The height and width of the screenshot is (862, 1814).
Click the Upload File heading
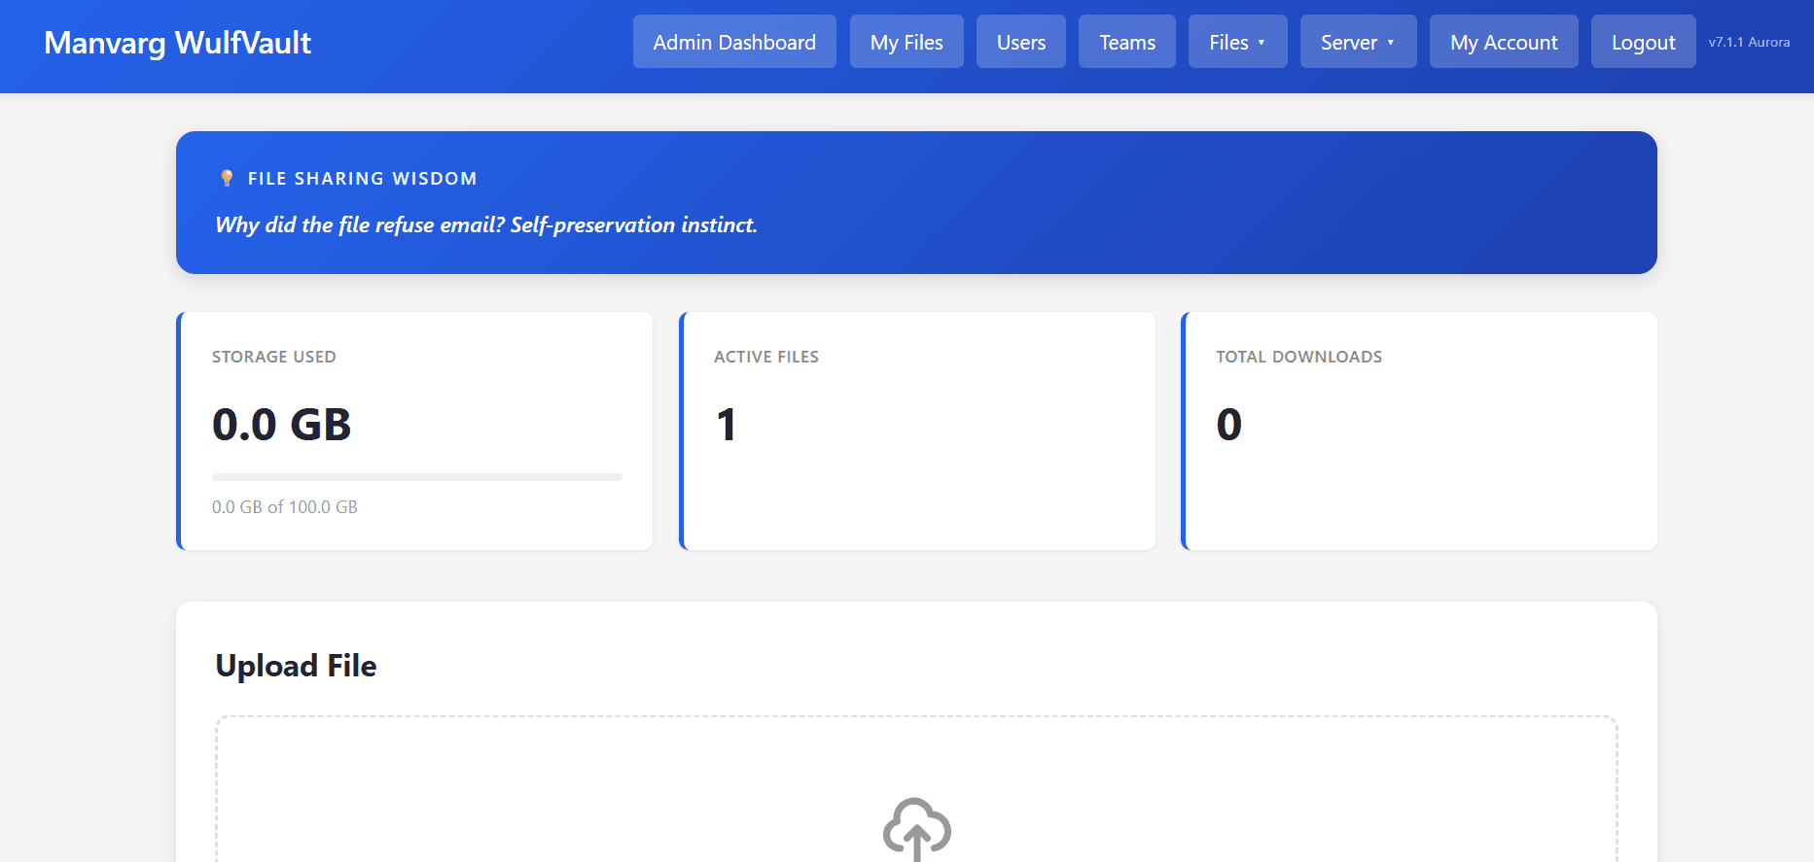click(296, 666)
